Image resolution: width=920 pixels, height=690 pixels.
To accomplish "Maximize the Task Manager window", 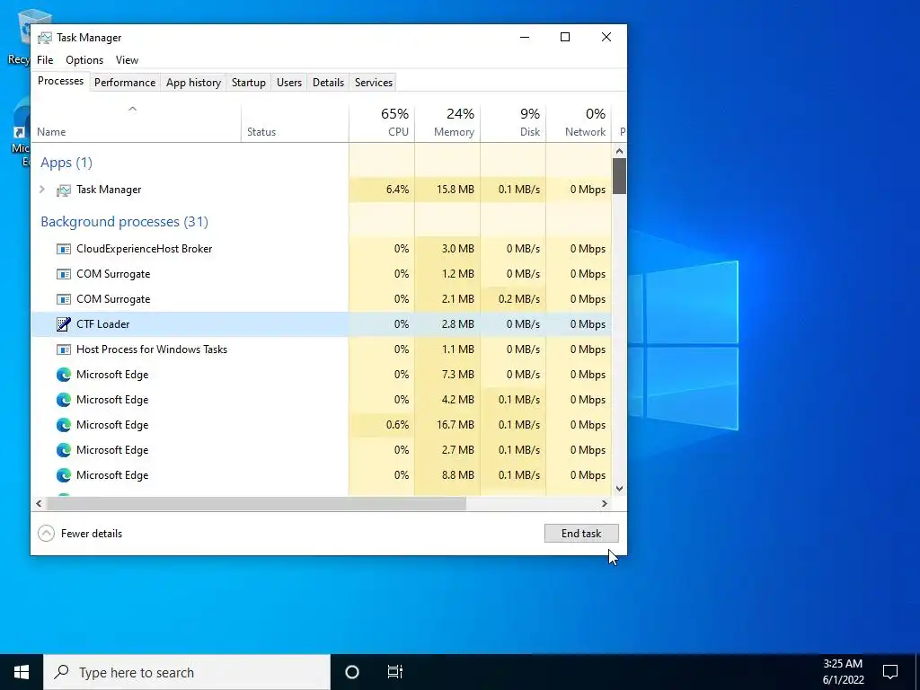I will (565, 38).
